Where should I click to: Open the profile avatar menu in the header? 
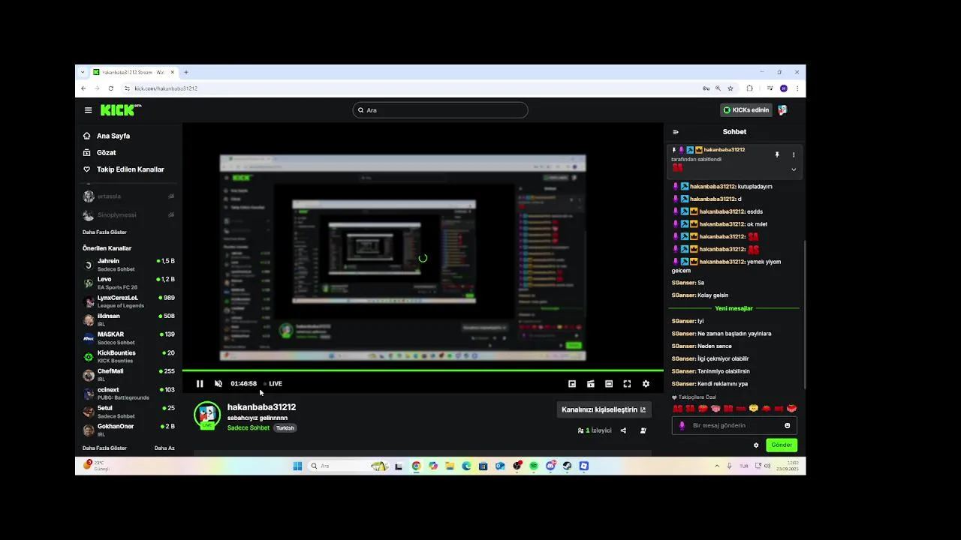click(x=782, y=110)
